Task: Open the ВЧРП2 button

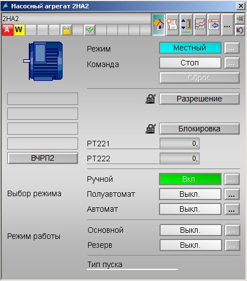Action: [x=43, y=158]
